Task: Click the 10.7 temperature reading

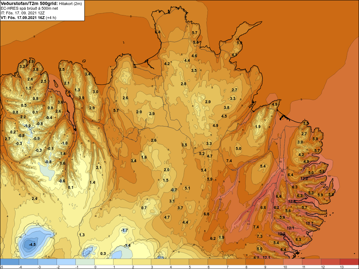Action: click(x=309, y=223)
